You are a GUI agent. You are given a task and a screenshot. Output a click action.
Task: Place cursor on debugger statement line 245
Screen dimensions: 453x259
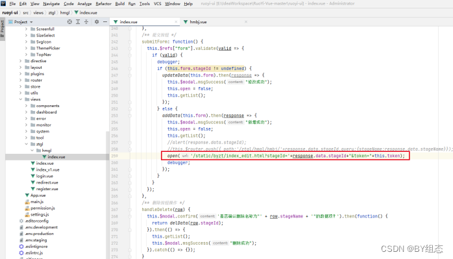[168, 62]
